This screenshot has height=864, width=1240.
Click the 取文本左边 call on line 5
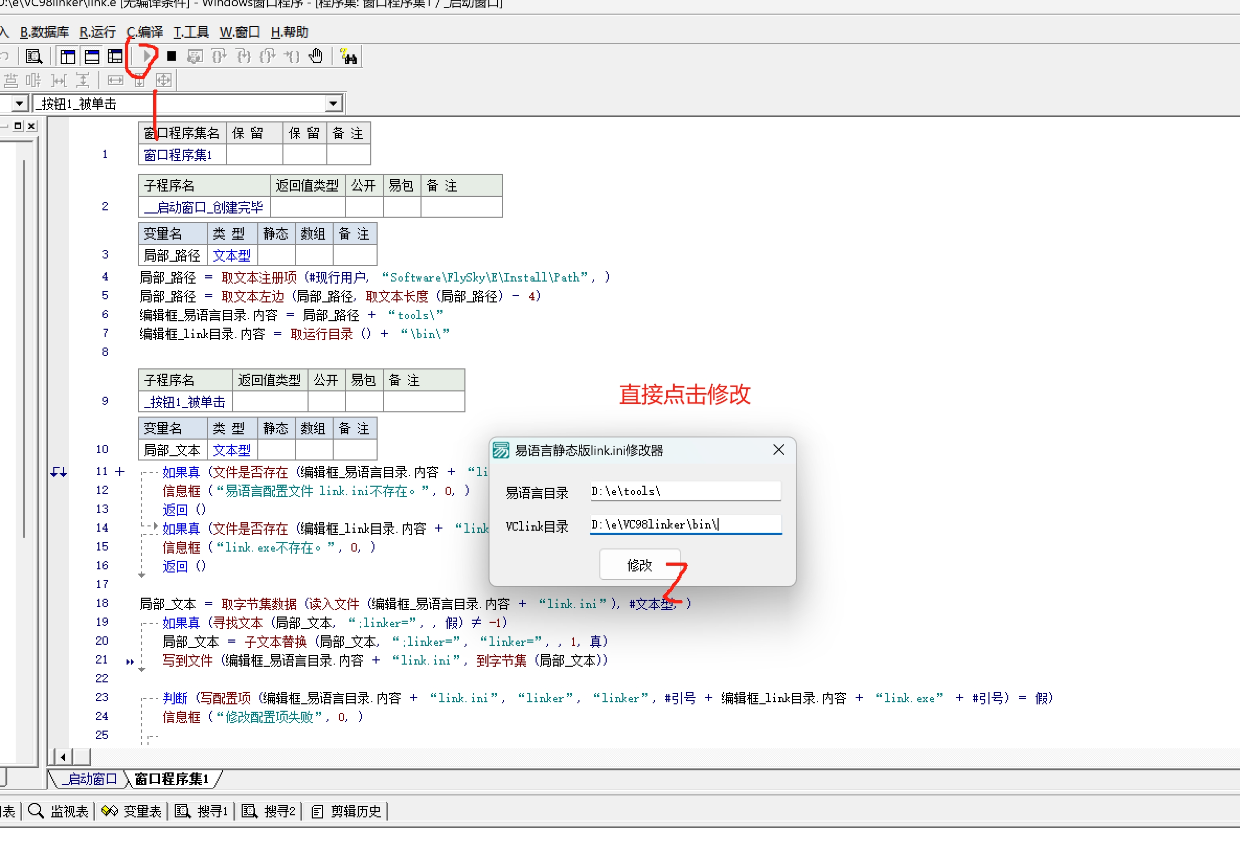253,297
